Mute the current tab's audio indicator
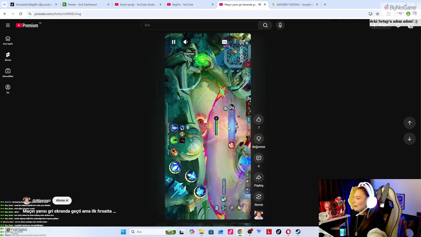 coord(260,5)
